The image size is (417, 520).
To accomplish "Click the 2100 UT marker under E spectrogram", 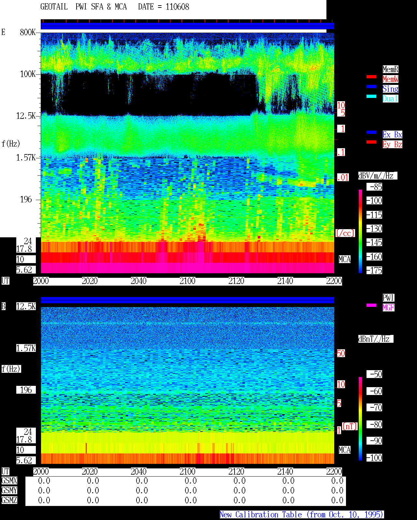I will click(187, 281).
